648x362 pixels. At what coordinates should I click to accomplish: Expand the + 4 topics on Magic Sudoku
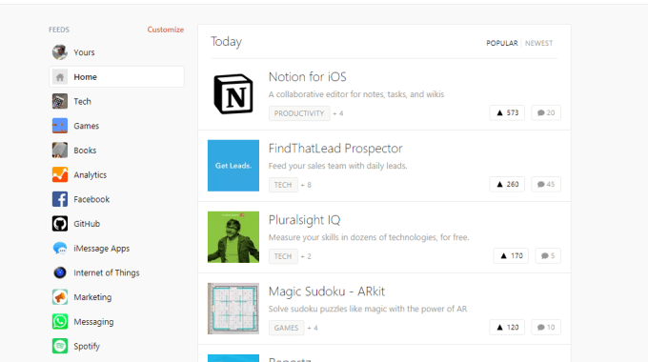313,328
